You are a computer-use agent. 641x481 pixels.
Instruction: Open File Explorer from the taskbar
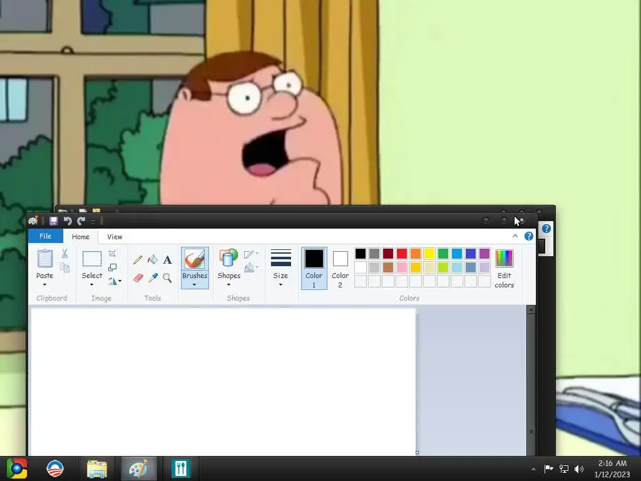point(97,468)
